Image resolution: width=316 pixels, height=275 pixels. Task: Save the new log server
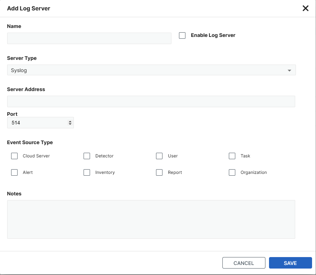pos(290,263)
